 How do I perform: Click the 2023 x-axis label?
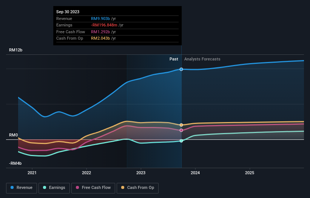coord(141,173)
